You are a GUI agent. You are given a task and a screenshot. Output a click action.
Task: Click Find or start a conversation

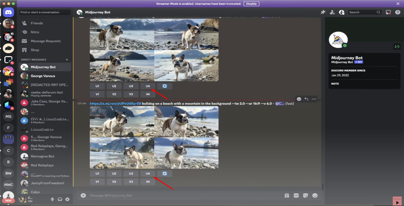[x=45, y=12]
